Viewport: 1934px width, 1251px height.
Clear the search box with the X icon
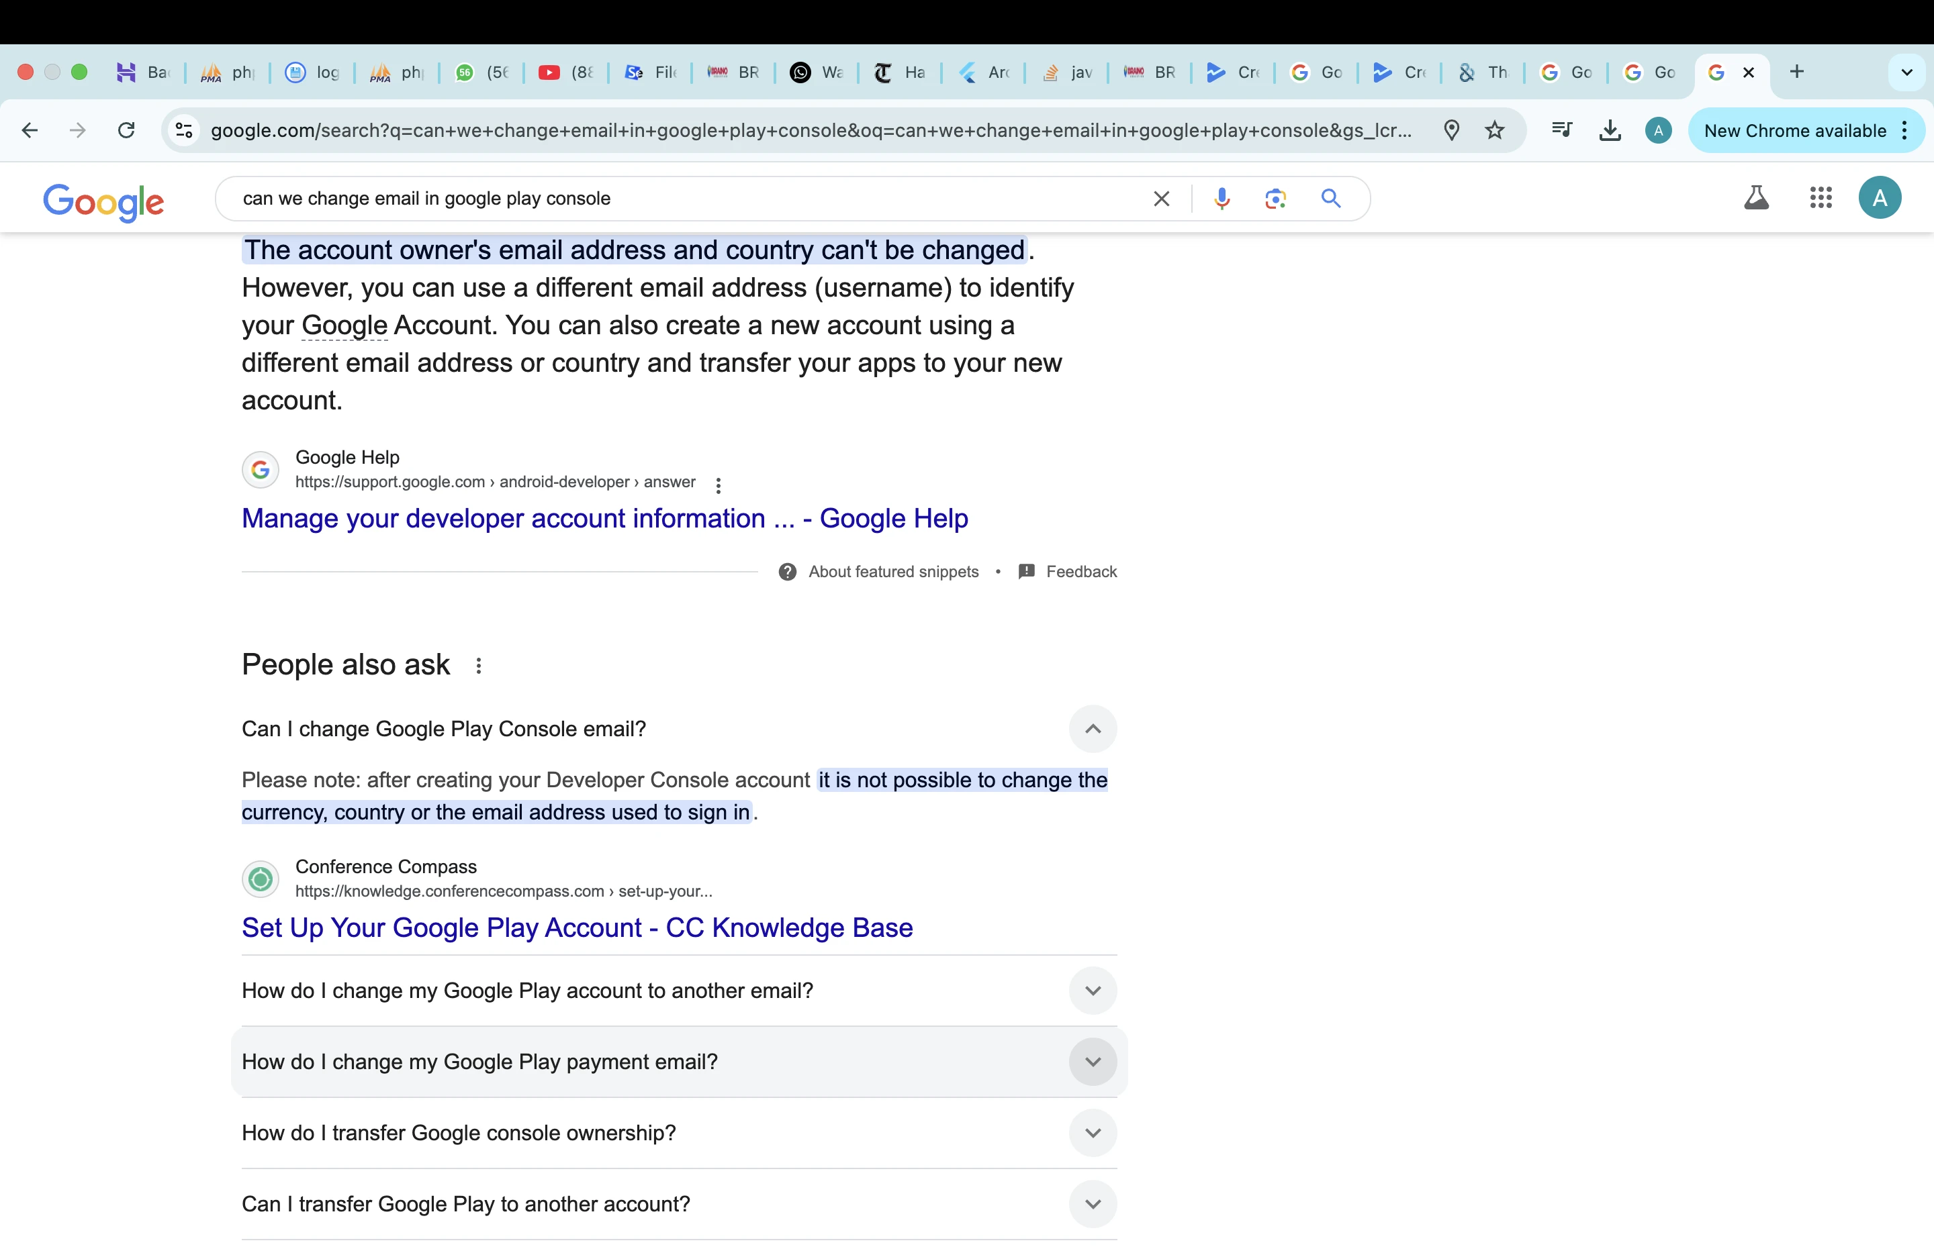[1161, 198]
